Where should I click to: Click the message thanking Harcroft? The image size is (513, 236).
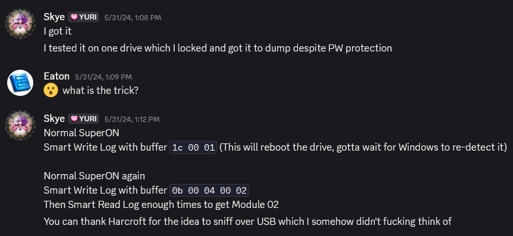pyautogui.click(x=248, y=222)
